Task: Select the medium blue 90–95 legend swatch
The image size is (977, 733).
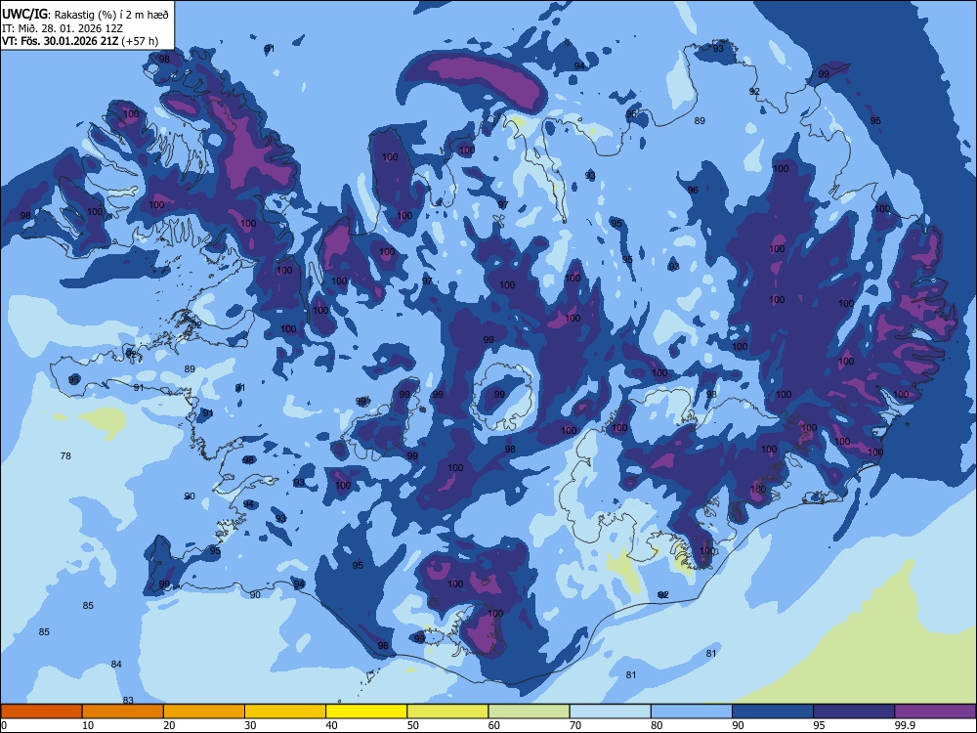Action: (773, 711)
